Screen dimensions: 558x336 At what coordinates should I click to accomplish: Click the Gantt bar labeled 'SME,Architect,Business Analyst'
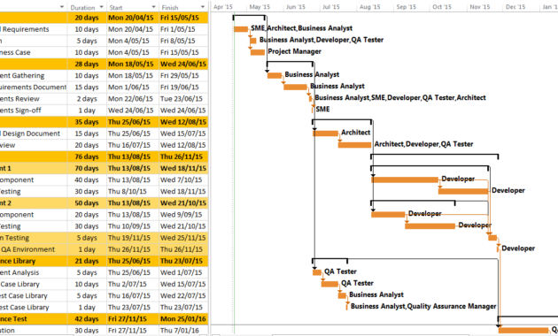pyautogui.click(x=241, y=29)
